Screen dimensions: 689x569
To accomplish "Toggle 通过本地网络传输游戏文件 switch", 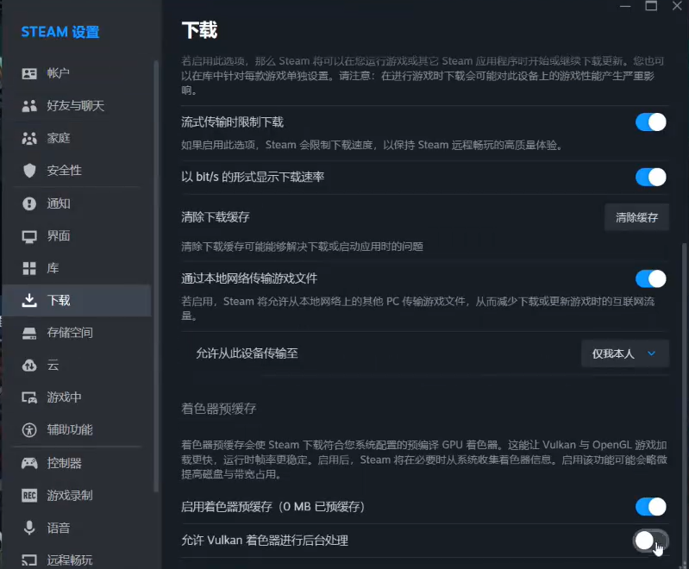I will 651,278.
